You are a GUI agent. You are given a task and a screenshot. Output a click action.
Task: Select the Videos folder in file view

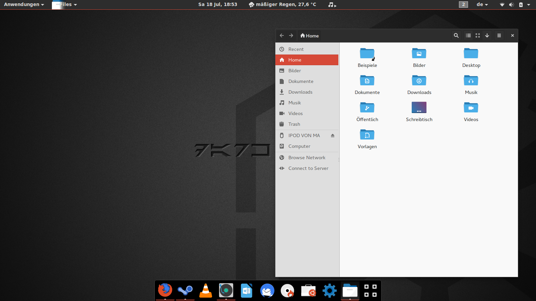471,108
